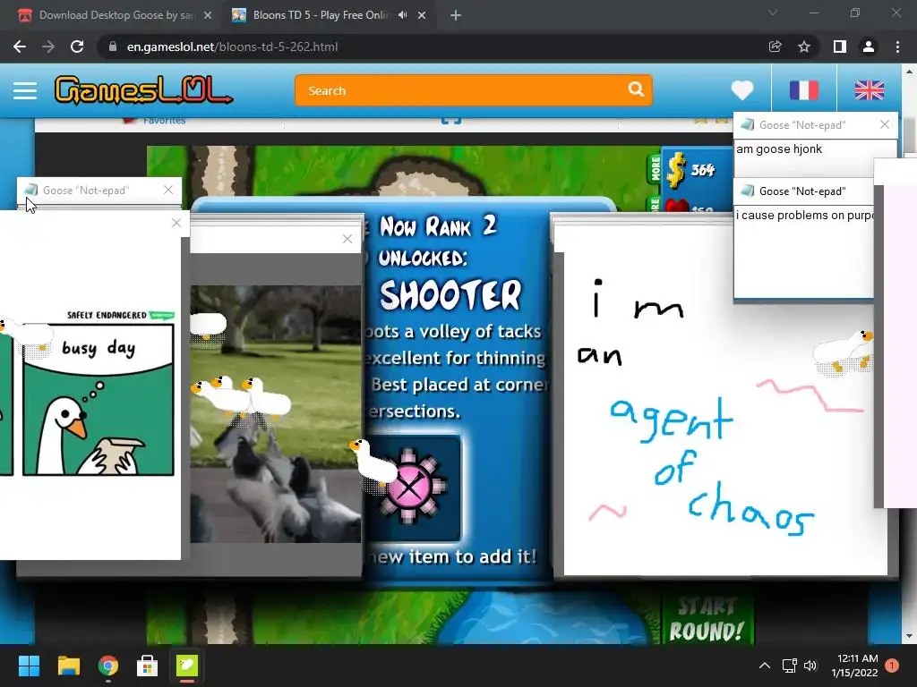Click the pink Tack Shooter tower icon
The height and width of the screenshot is (687, 917).
pyautogui.click(x=410, y=487)
